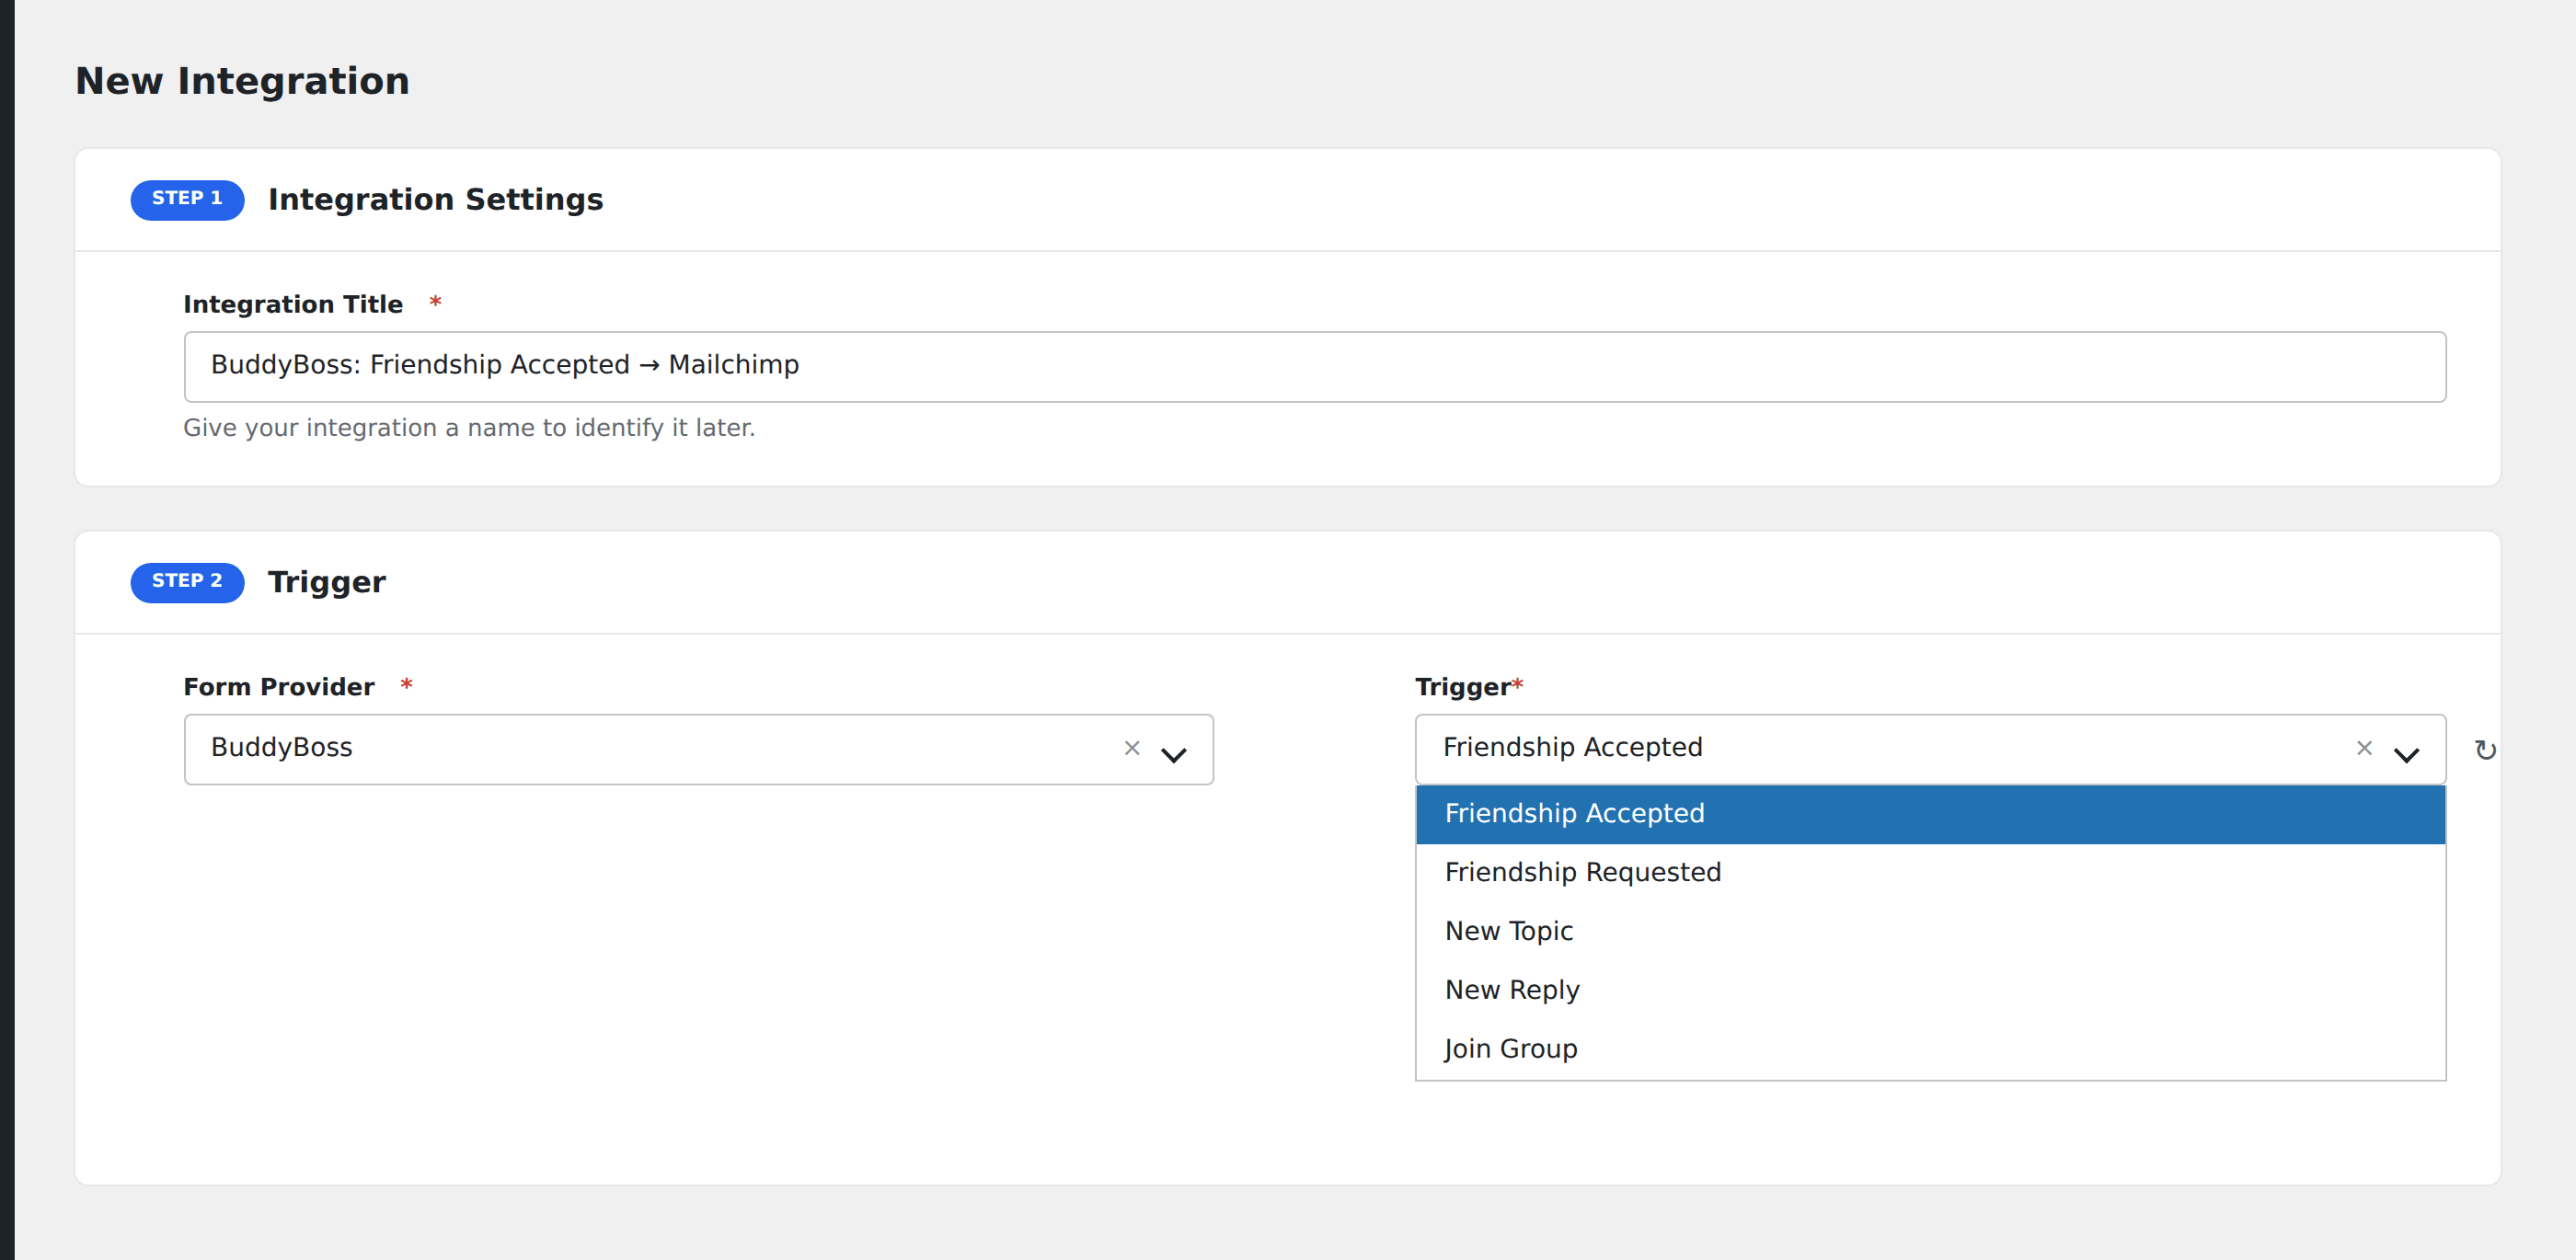
Task: Collapse the Trigger dropdown arrow
Action: click(x=2406, y=754)
